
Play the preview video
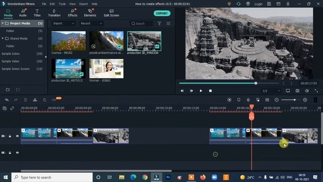pyautogui.click(x=201, y=91)
